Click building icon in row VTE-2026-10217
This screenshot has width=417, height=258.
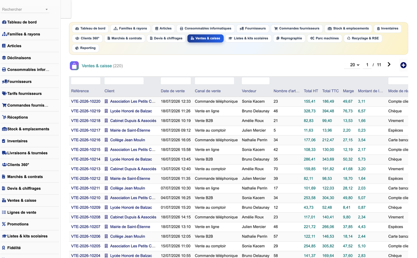point(106,131)
